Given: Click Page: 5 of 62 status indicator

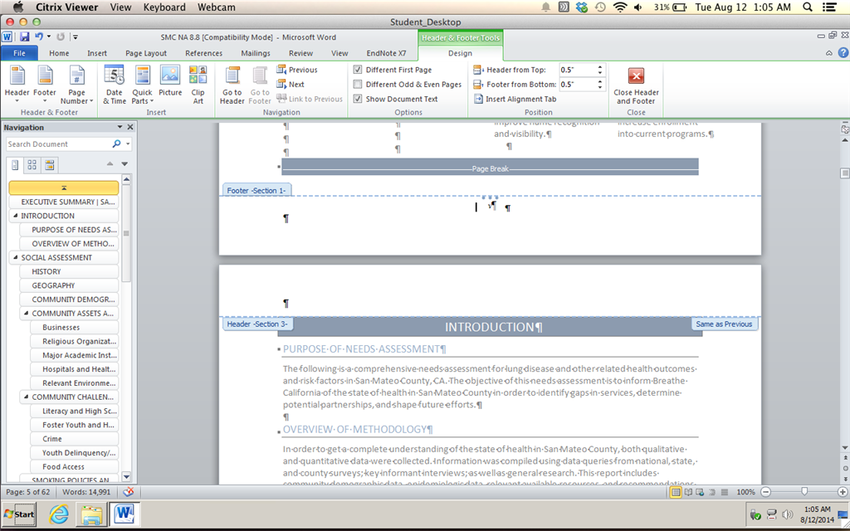Looking at the screenshot, I should tap(27, 492).
